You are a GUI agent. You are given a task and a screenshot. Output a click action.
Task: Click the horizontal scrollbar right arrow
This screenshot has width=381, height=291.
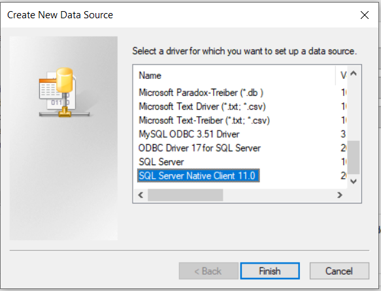340,195
